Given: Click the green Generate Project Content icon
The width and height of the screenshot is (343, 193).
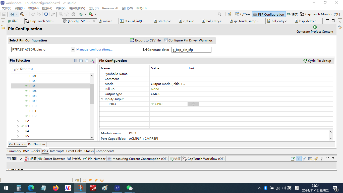Looking at the screenshot, I should pos(315,27).
